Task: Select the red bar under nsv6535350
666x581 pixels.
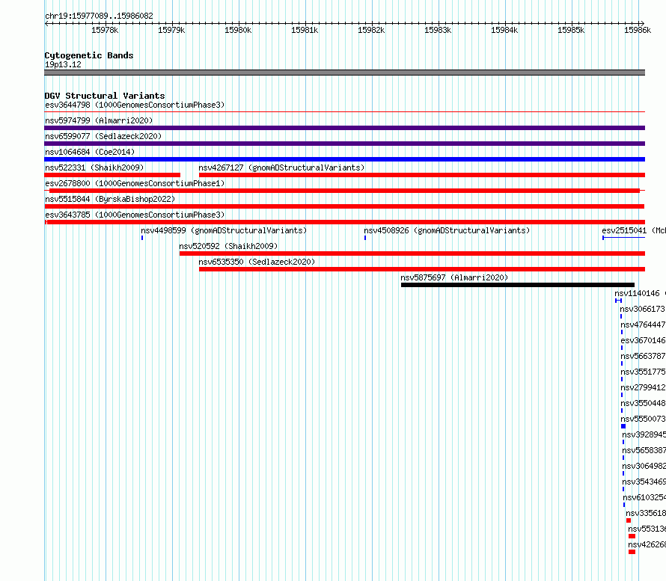Action: pyautogui.click(x=422, y=269)
